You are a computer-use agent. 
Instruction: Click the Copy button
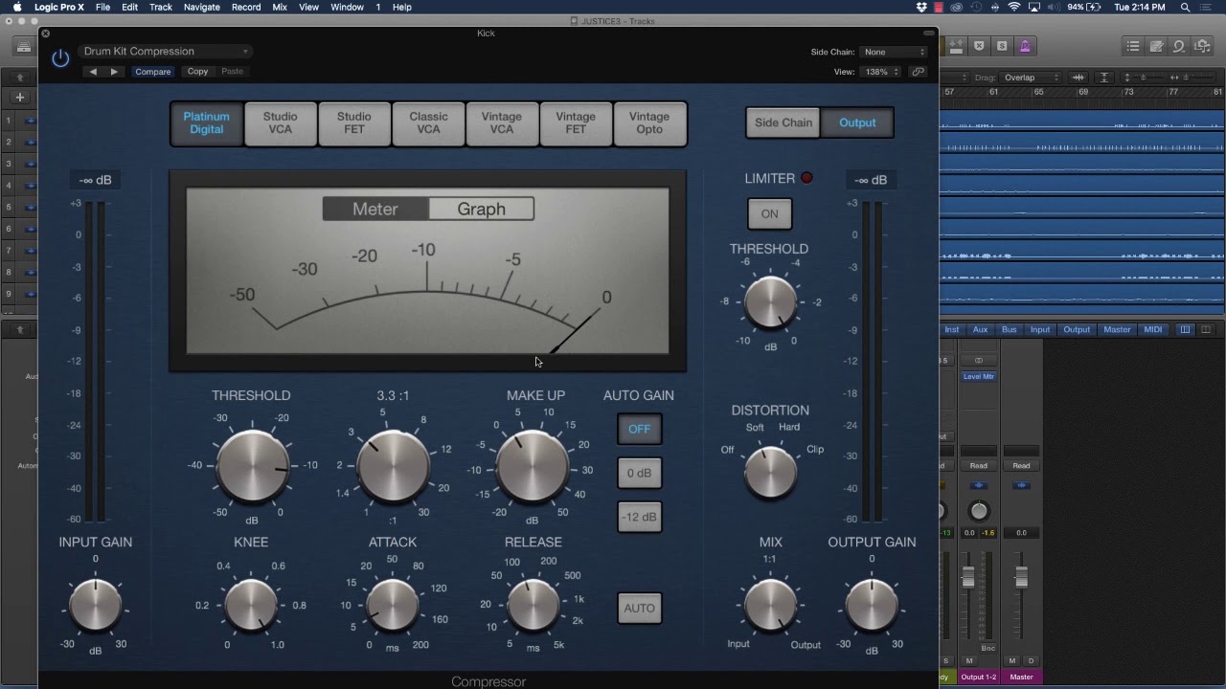[x=197, y=72]
